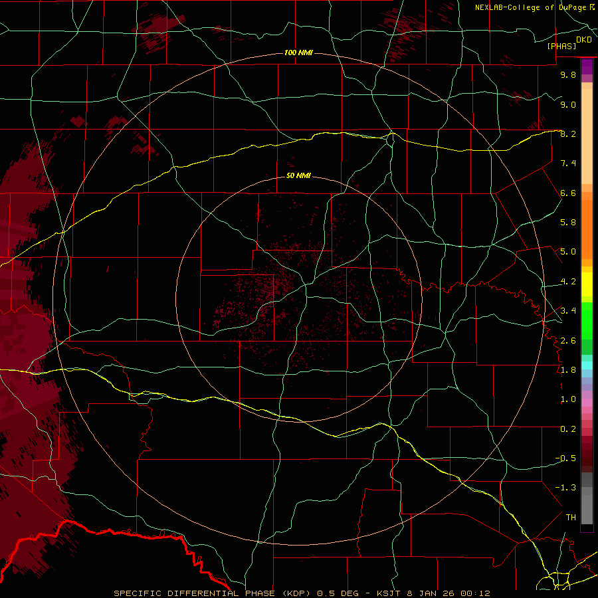Click the 5.0 scale value
Screen dimensions: 598x598
click(568, 252)
